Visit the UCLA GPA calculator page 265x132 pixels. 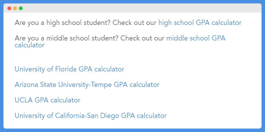point(48,100)
